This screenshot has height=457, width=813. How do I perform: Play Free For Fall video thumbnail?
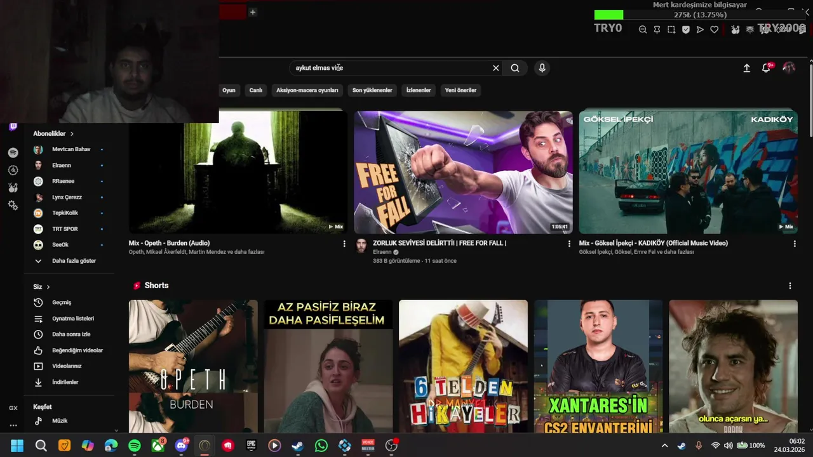click(463, 172)
